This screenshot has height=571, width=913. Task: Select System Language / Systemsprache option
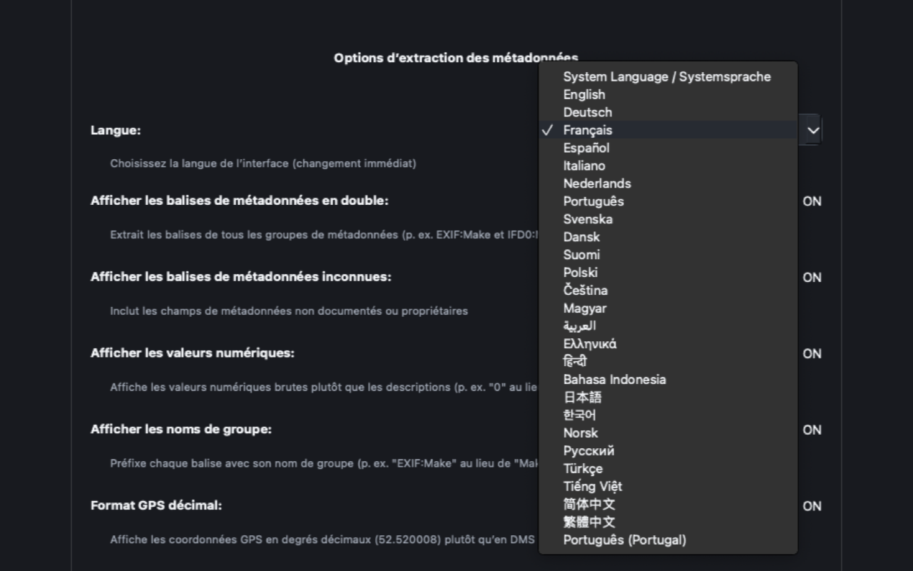pos(668,76)
